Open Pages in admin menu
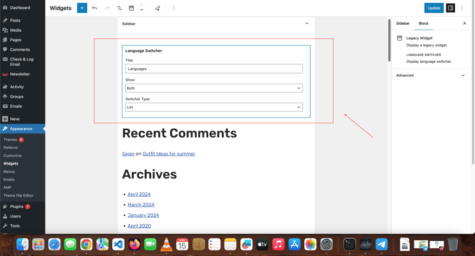Screen dimensions: 475x256 pyautogui.click(x=15, y=40)
